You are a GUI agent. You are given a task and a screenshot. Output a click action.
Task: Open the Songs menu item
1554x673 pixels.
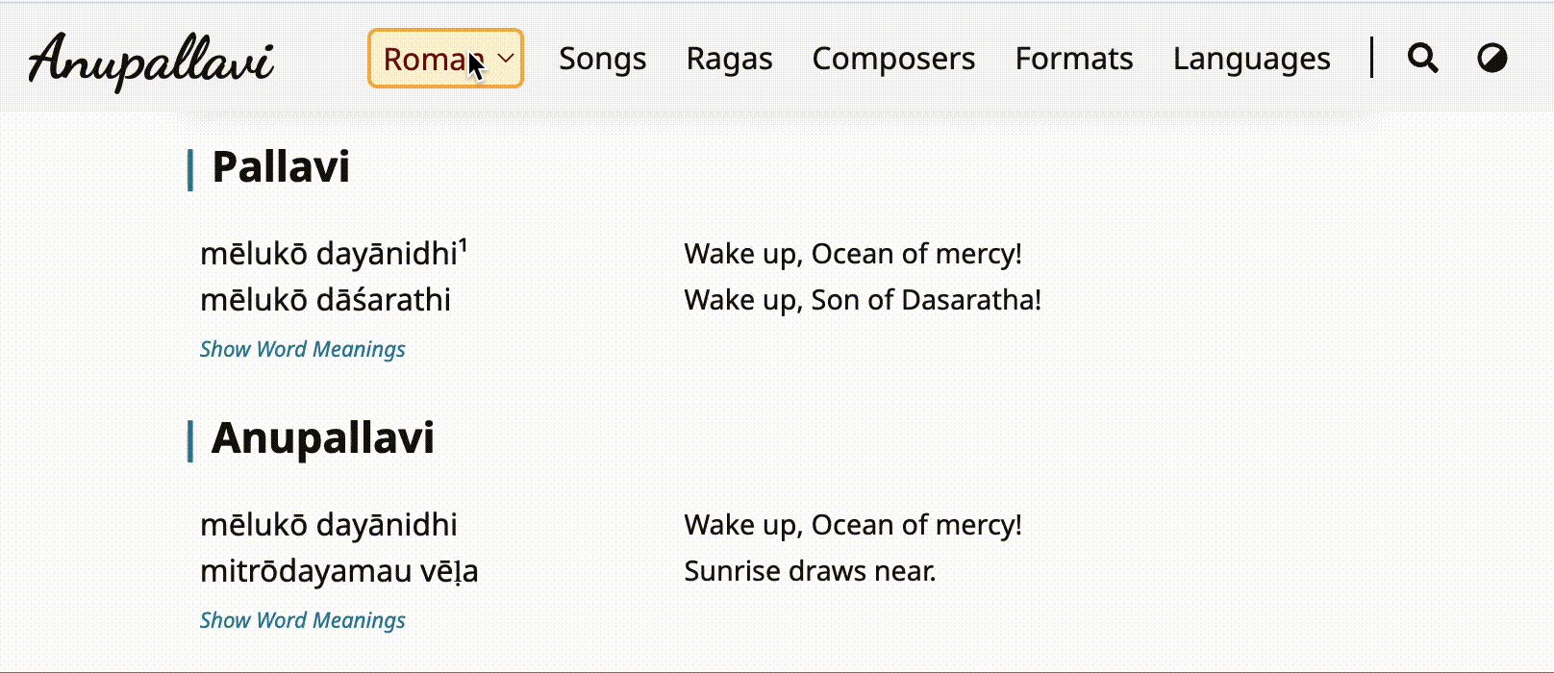(x=602, y=59)
